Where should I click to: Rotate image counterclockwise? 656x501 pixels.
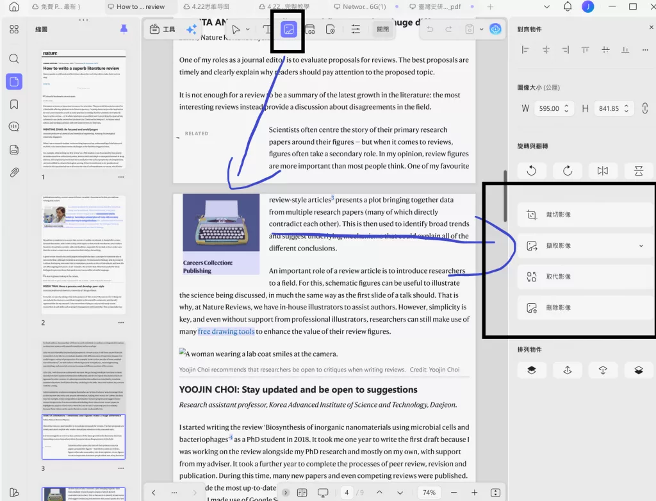[531, 170]
